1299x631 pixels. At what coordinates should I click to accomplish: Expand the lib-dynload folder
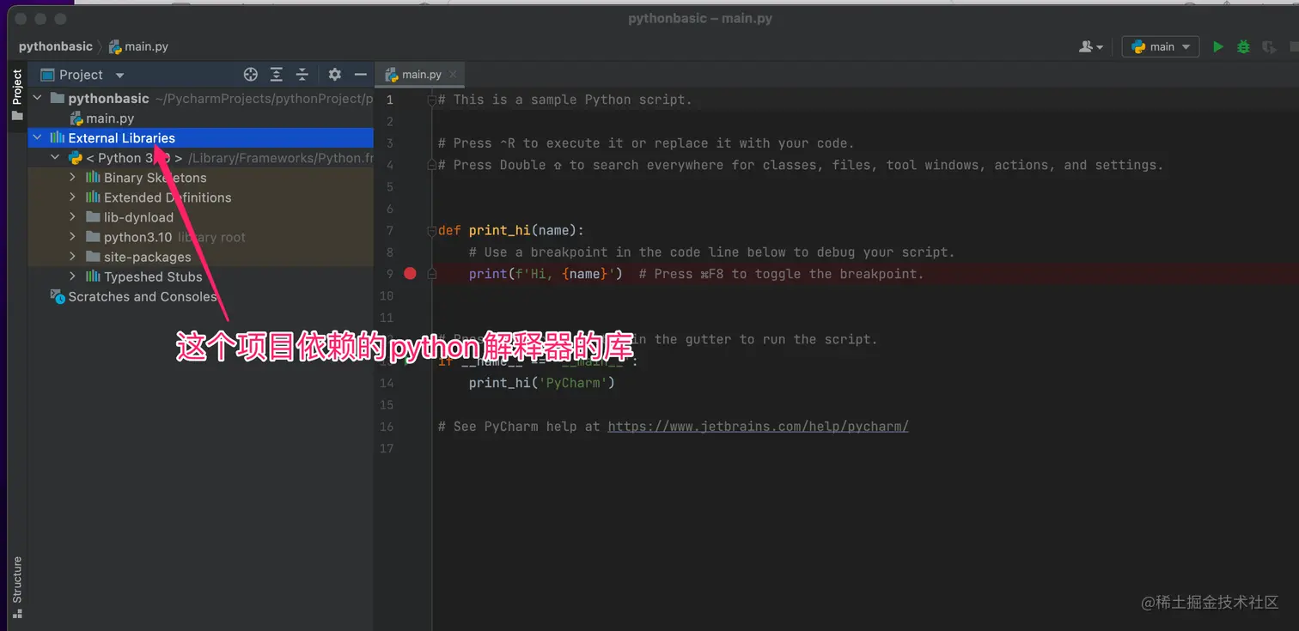(73, 217)
